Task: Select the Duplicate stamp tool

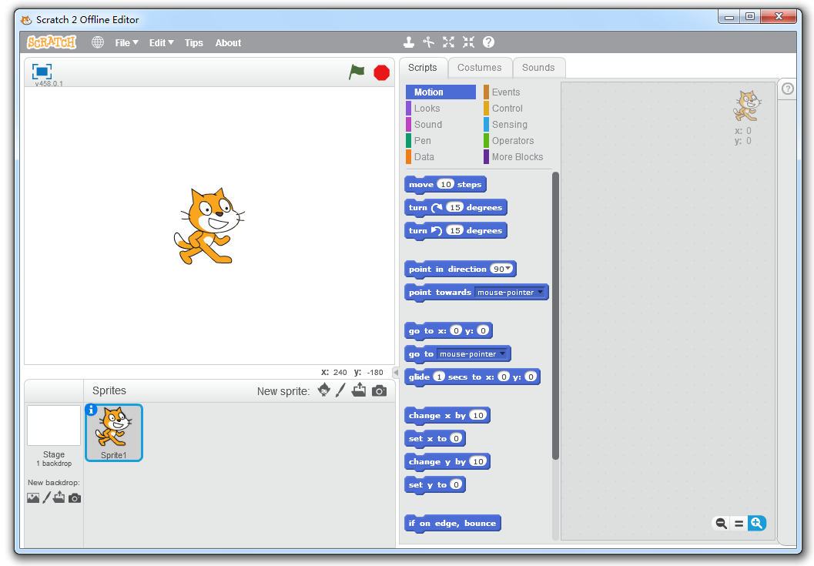Action: tap(409, 43)
